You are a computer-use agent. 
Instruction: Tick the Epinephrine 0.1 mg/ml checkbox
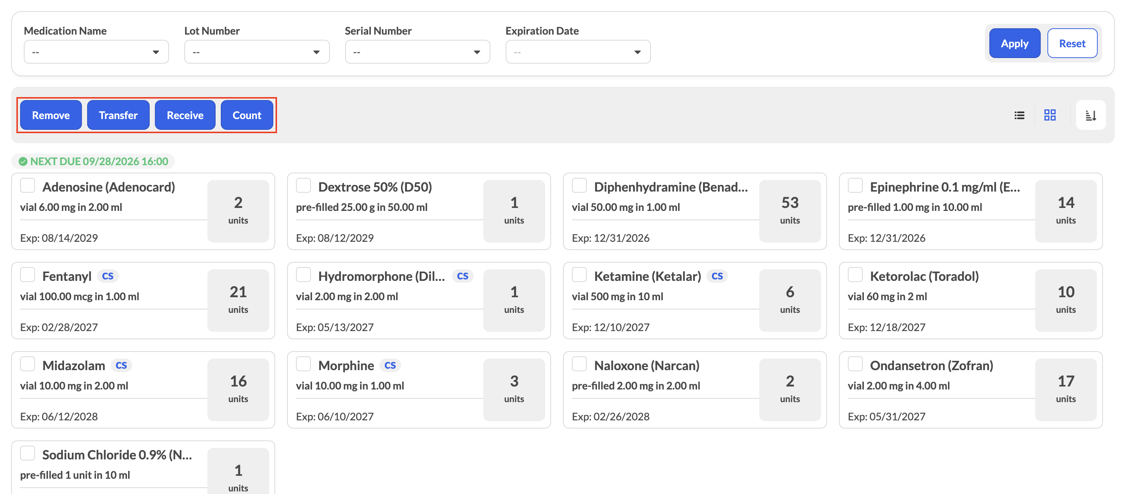coord(855,185)
